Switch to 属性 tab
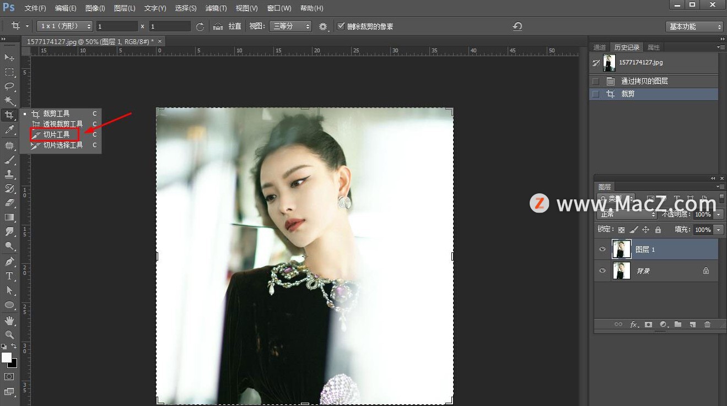The width and height of the screenshot is (727, 406). [x=654, y=47]
